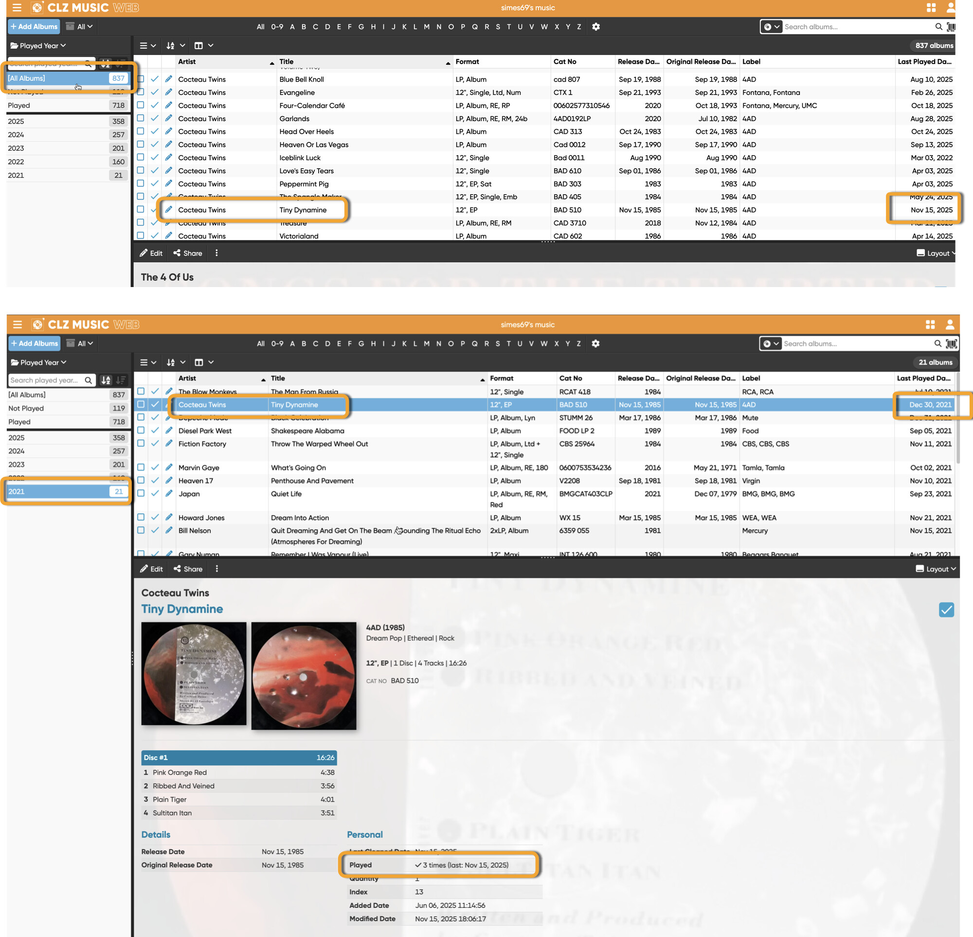Open the columns dropdown in lower toolbar
This screenshot has height=937, width=973.
[203, 362]
